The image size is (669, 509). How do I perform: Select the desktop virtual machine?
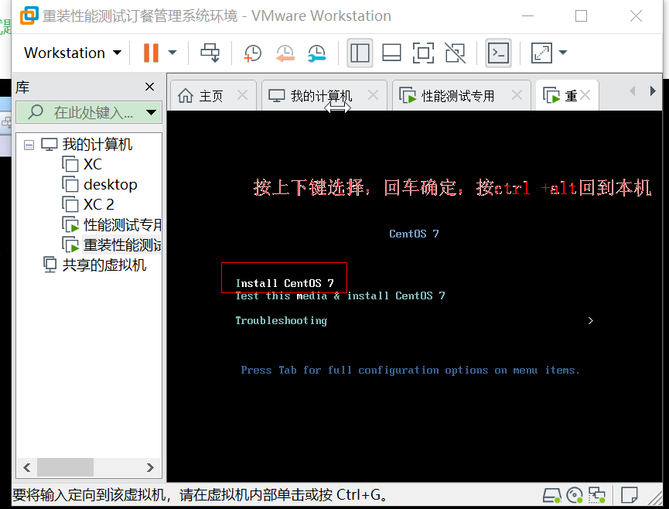(110, 184)
